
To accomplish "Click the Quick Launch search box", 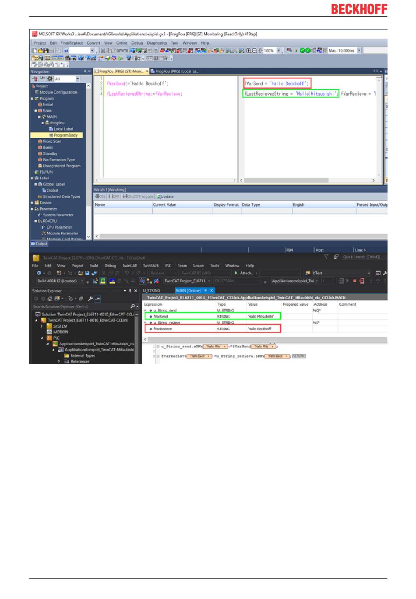I will (x=364, y=257).
